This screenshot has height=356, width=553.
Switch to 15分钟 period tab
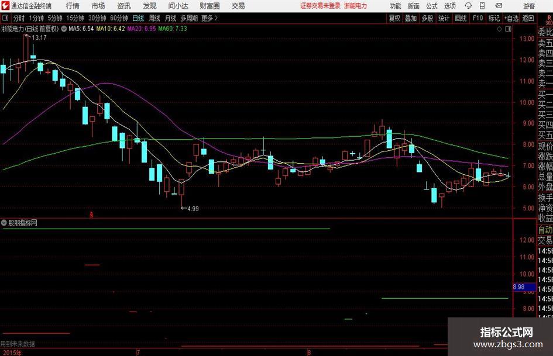[x=75, y=18]
